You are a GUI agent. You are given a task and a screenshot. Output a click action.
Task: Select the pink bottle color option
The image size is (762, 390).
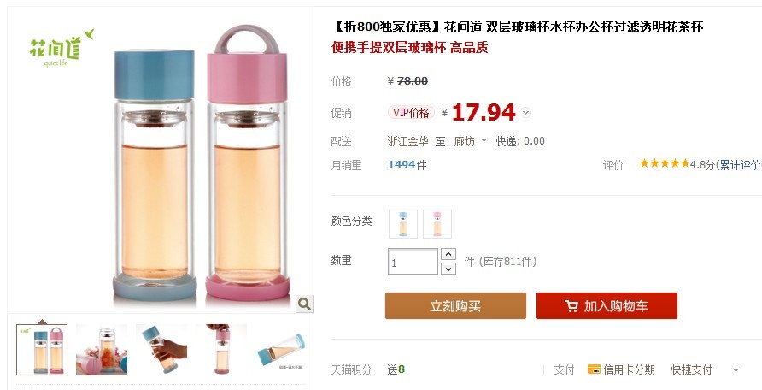click(x=437, y=224)
